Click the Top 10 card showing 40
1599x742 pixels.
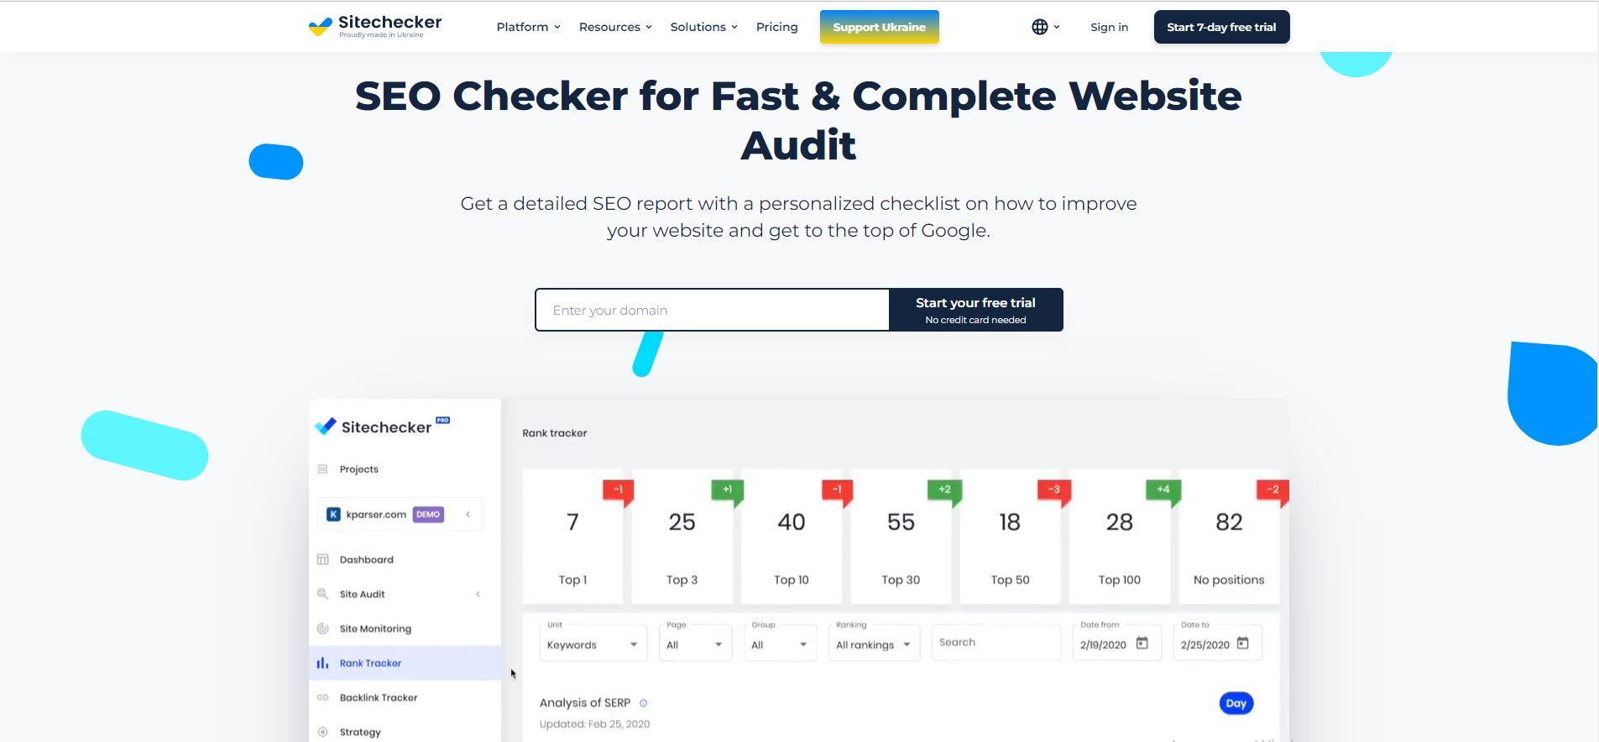coord(792,536)
